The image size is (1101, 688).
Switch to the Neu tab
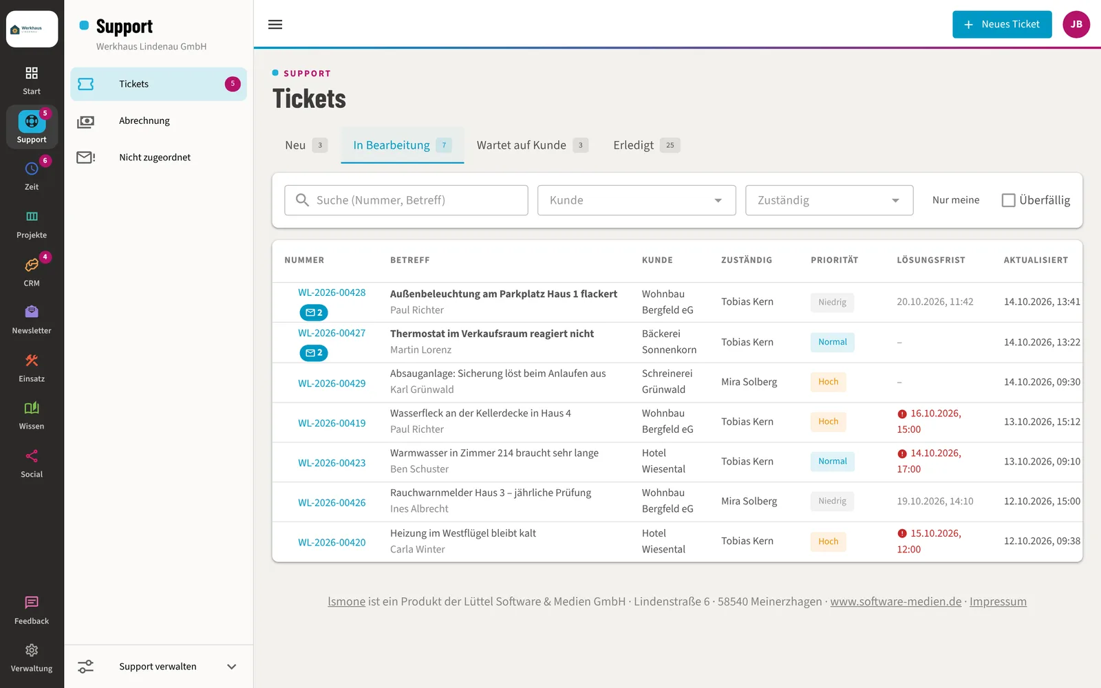click(x=306, y=145)
